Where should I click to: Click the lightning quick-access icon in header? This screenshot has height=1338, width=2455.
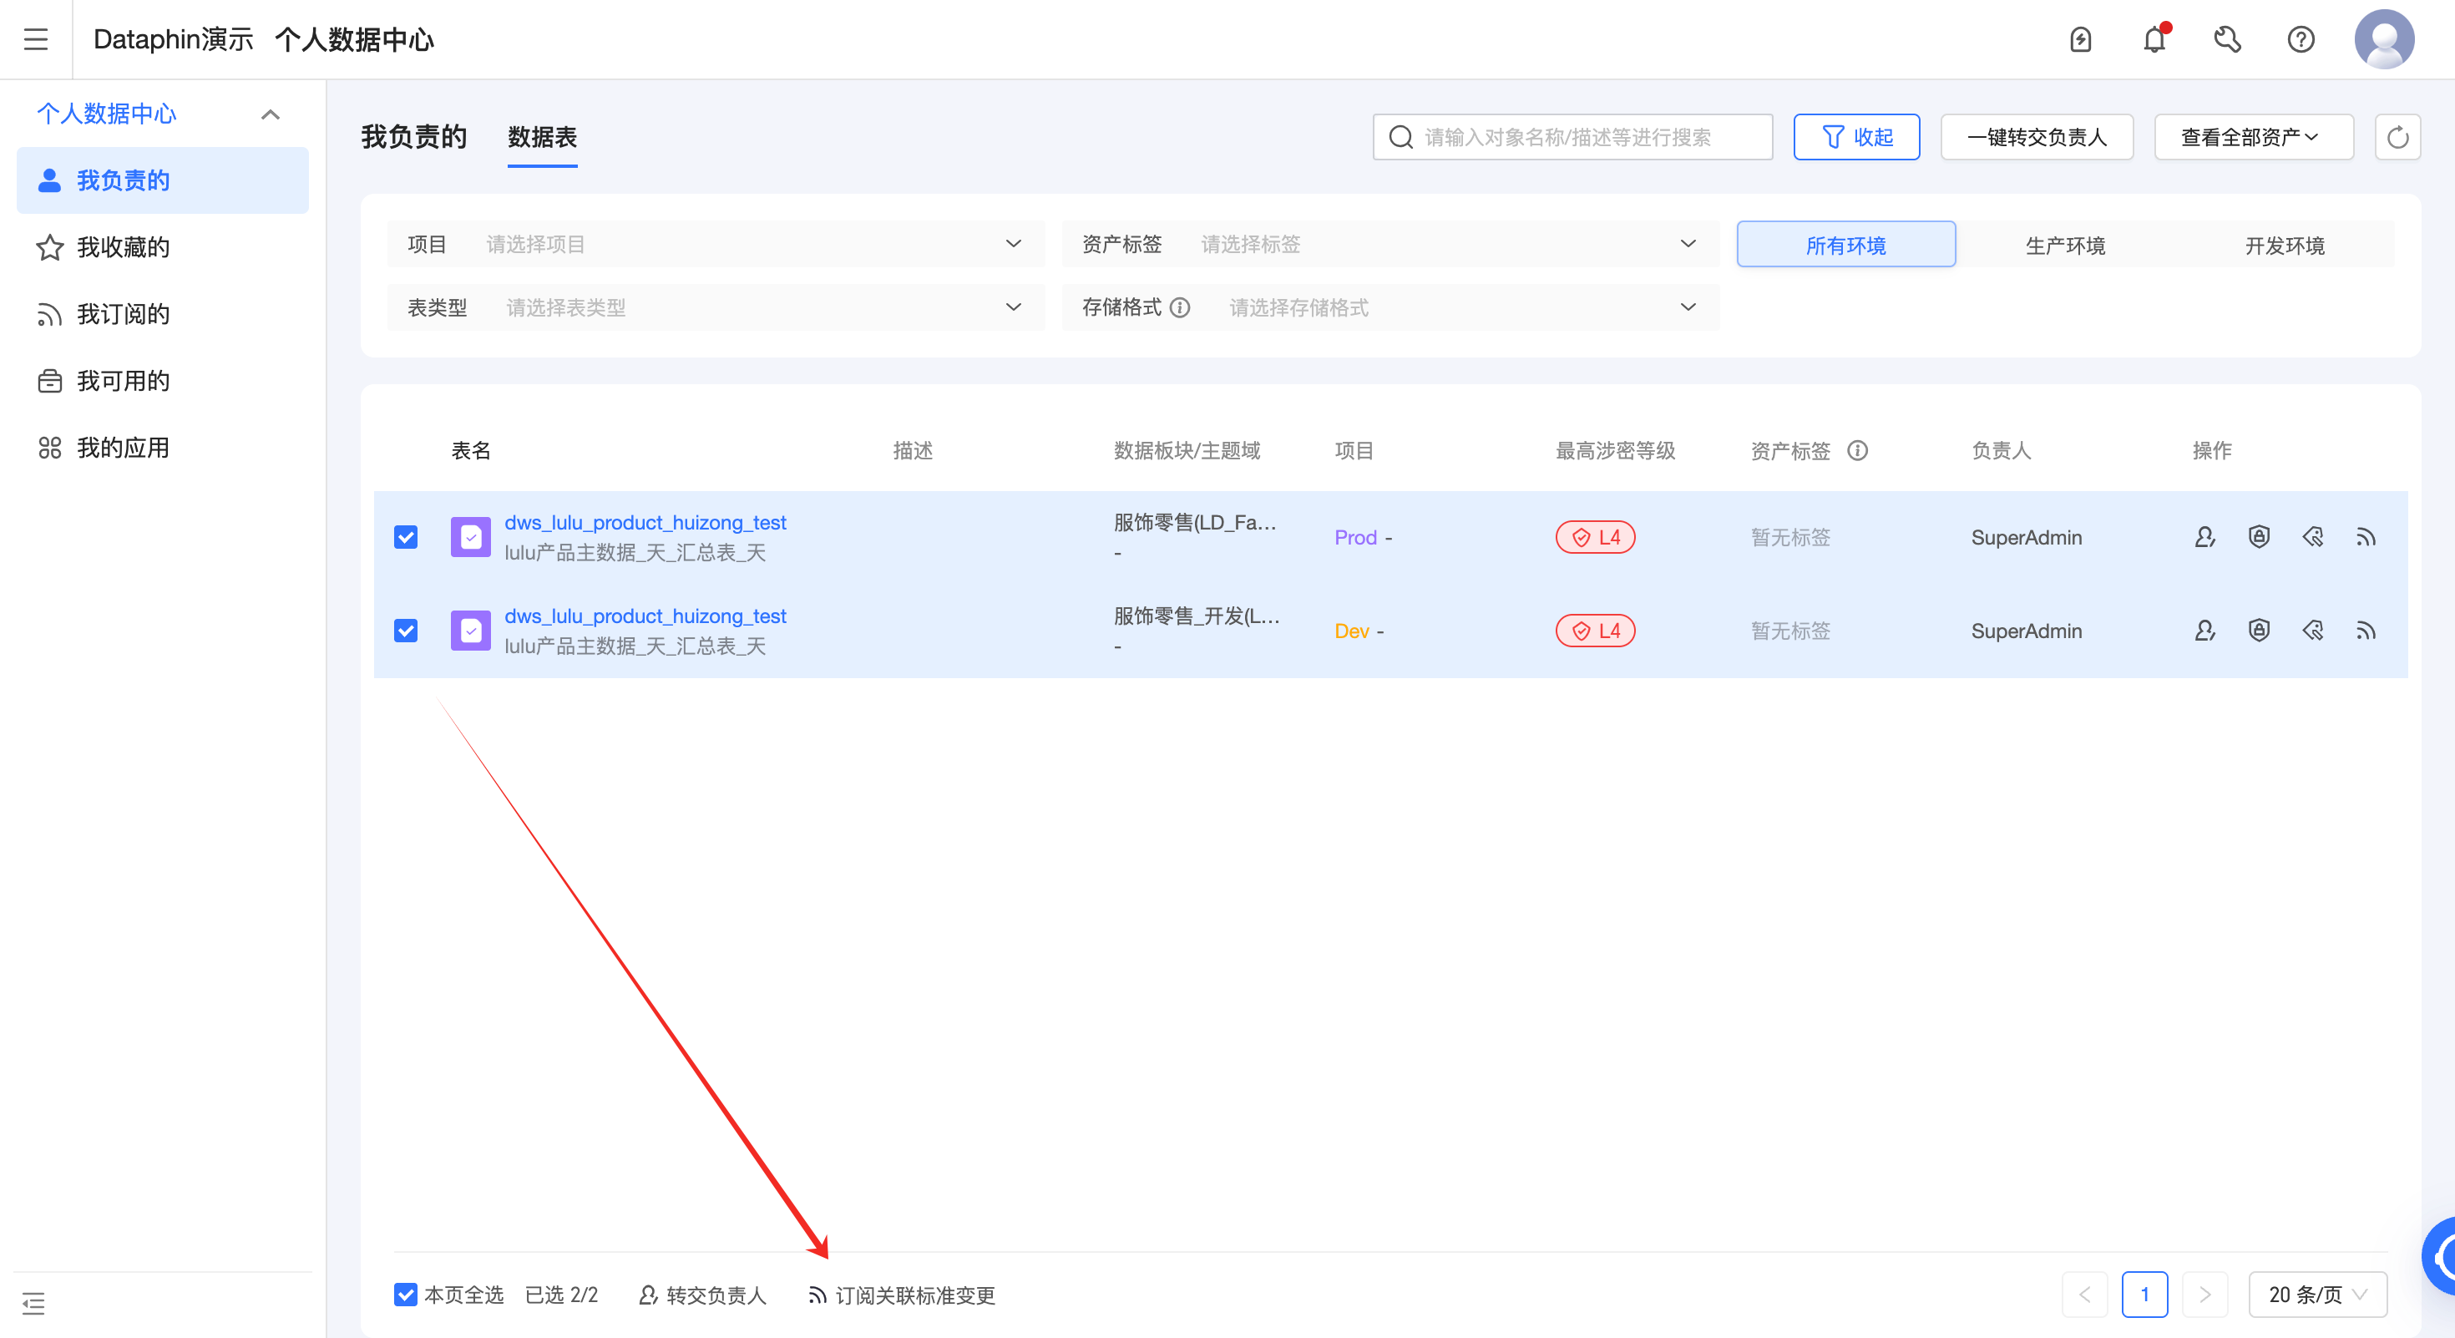pyautogui.click(x=2080, y=39)
